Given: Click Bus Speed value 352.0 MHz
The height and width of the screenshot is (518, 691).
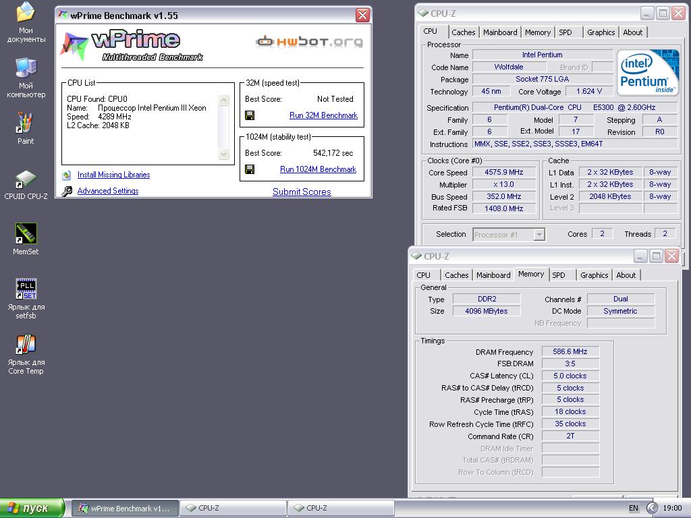Looking at the screenshot, I should [x=504, y=196].
